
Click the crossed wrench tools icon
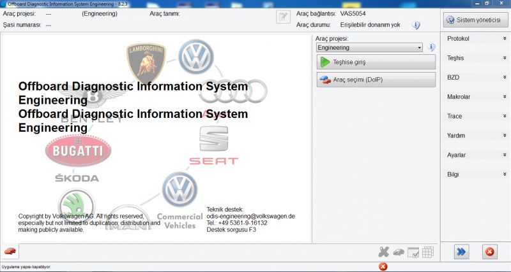(384, 252)
